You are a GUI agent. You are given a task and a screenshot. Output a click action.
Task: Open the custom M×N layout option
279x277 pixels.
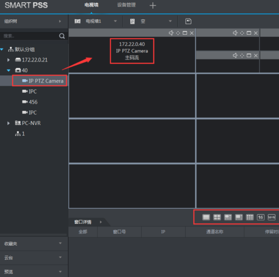click(x=271, y=217)
